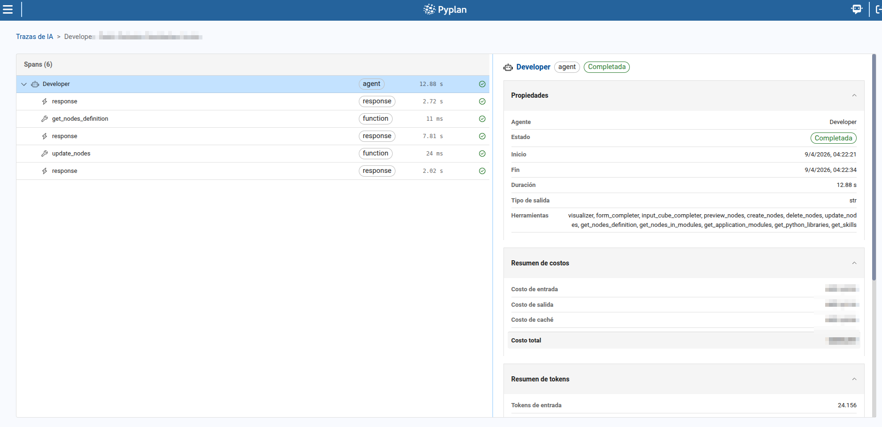Image resolution: width=882 pixels, height=427 pixels.
Task: Click the success check icon on Developer row
Action: (482, 84)
